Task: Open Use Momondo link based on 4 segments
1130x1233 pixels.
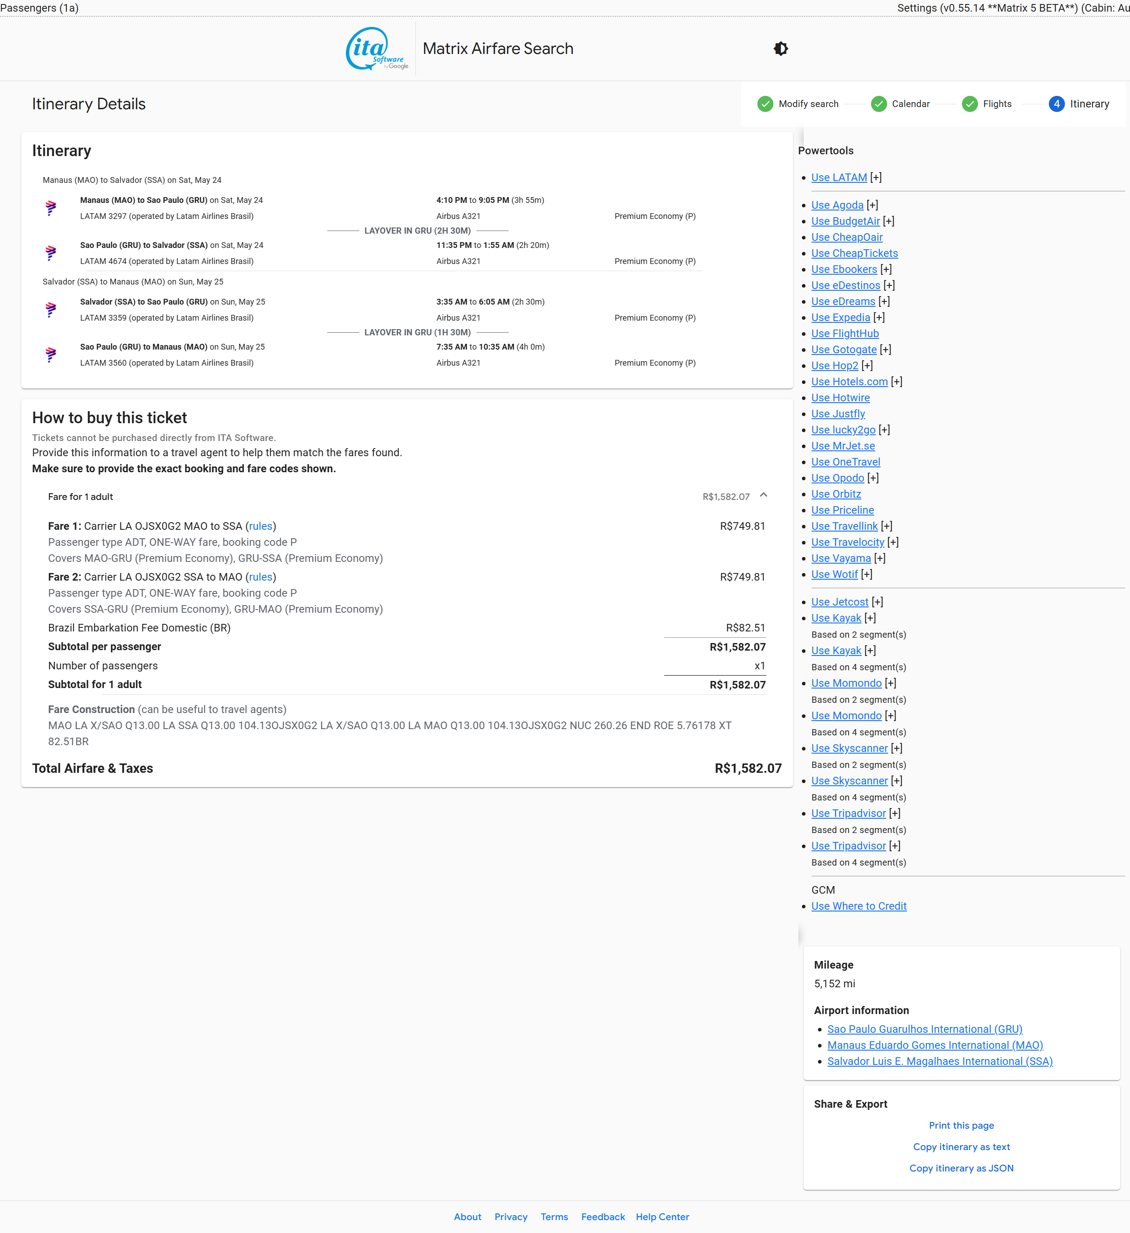Action: click(x=846, y=716)
